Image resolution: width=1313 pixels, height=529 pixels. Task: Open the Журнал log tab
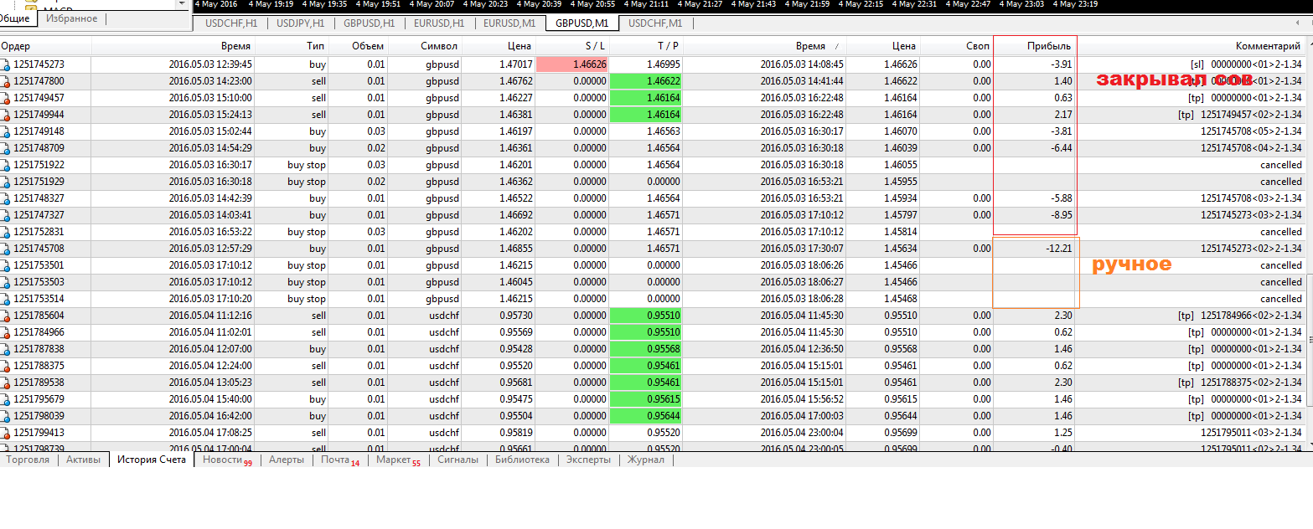tap(645, 460)
